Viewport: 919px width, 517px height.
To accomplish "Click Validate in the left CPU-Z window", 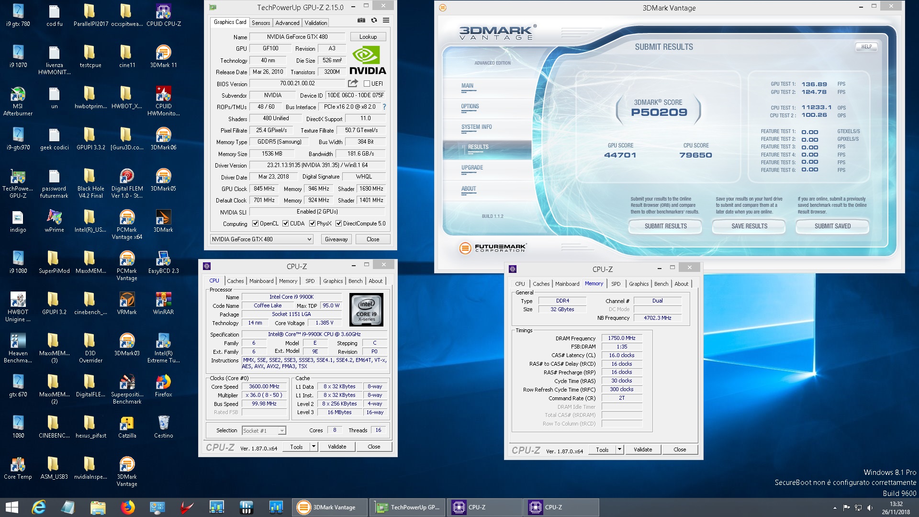I will (337, 447).
